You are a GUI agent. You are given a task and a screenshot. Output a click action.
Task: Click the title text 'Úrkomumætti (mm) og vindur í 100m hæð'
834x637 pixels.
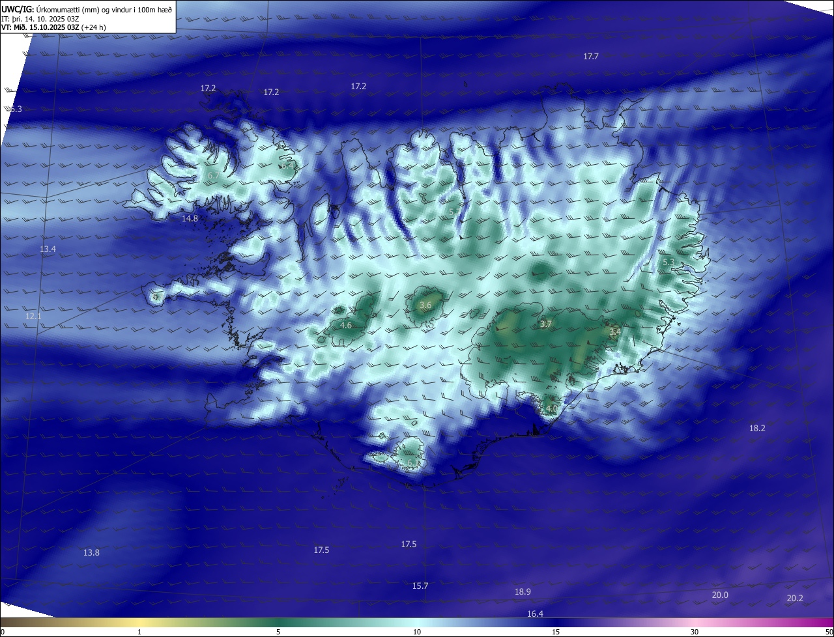[x=104, y=9]
